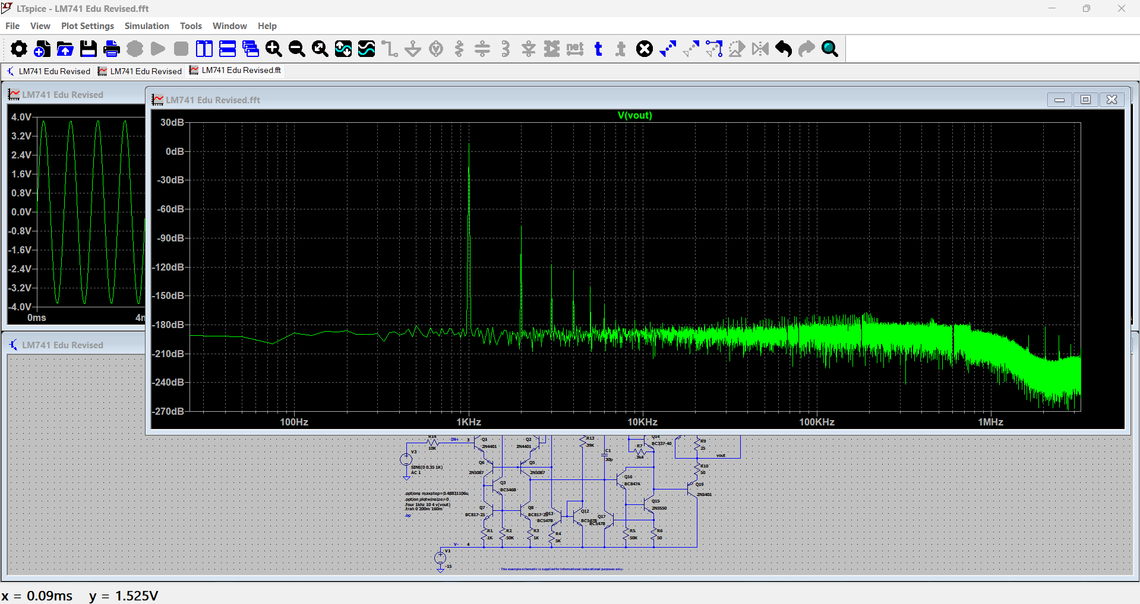
Task: Click the 0dB vertical axis label
Action: (x=175, y=151)
